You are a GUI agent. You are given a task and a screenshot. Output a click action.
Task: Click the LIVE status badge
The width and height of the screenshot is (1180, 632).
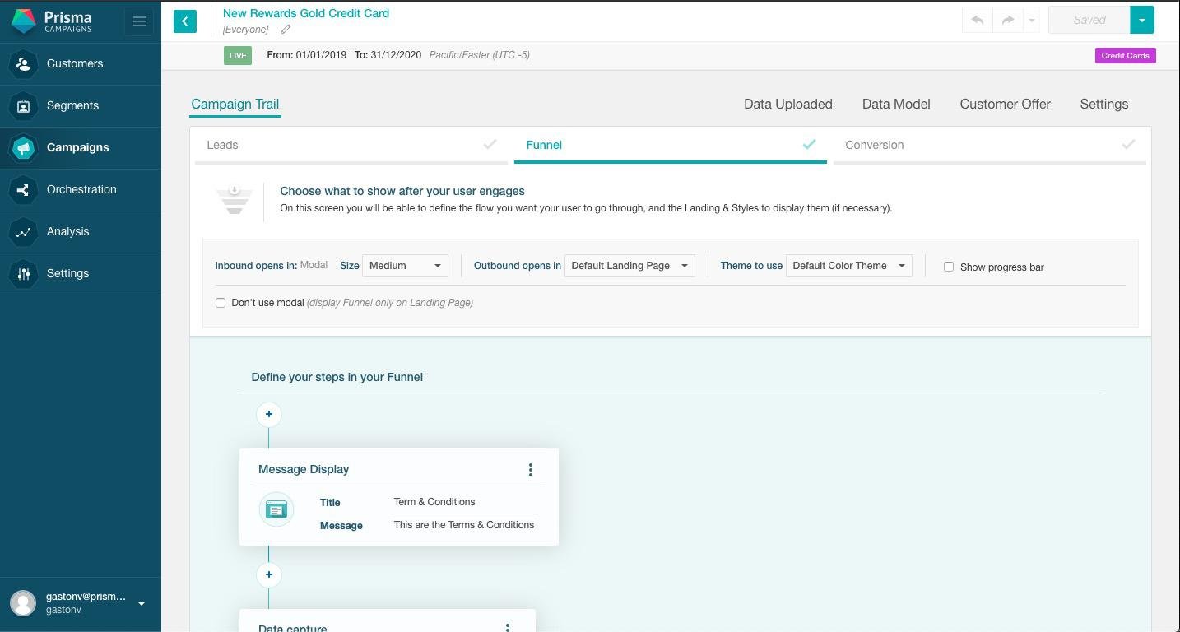(238, 55)
